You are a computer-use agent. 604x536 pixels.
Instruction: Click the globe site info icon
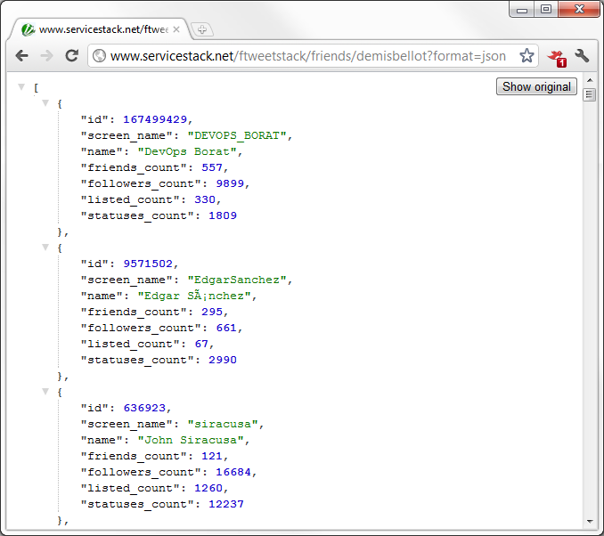(99, 56)
